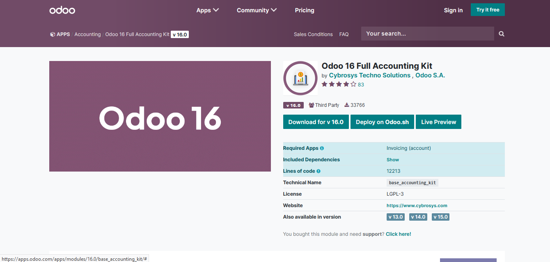Open the Live Preview
Screen dimensions: 550x262
438,122
